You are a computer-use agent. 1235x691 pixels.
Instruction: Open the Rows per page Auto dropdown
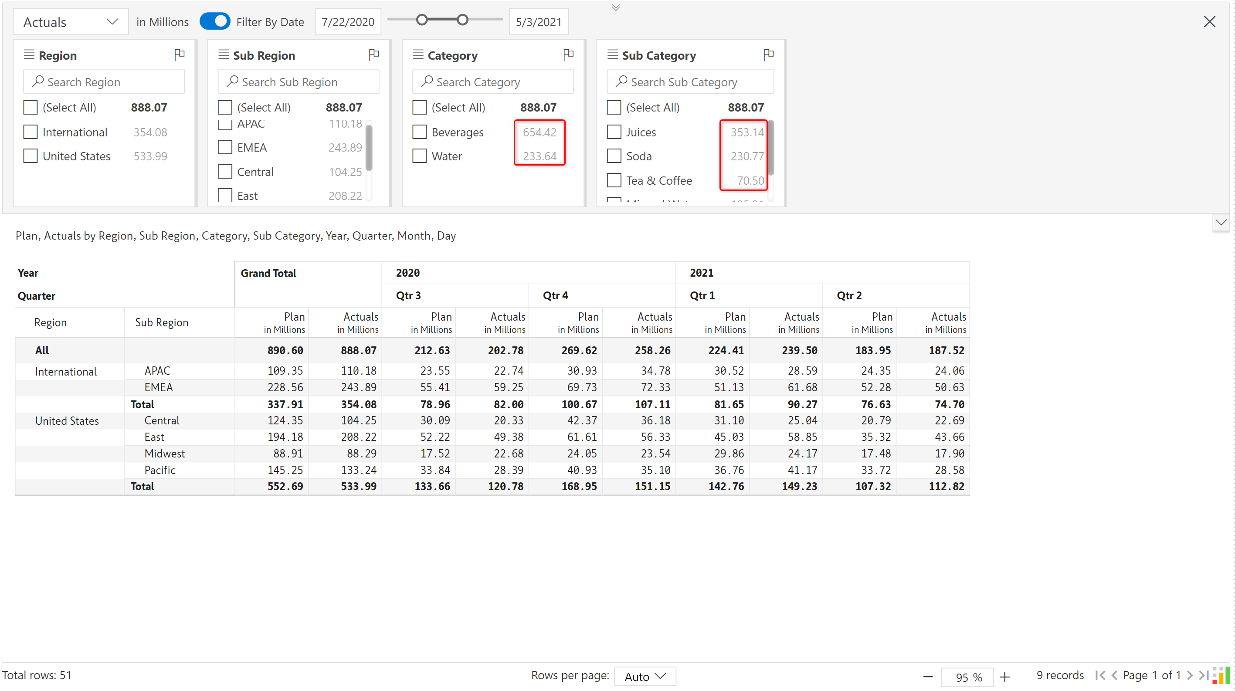coord(645,676)
